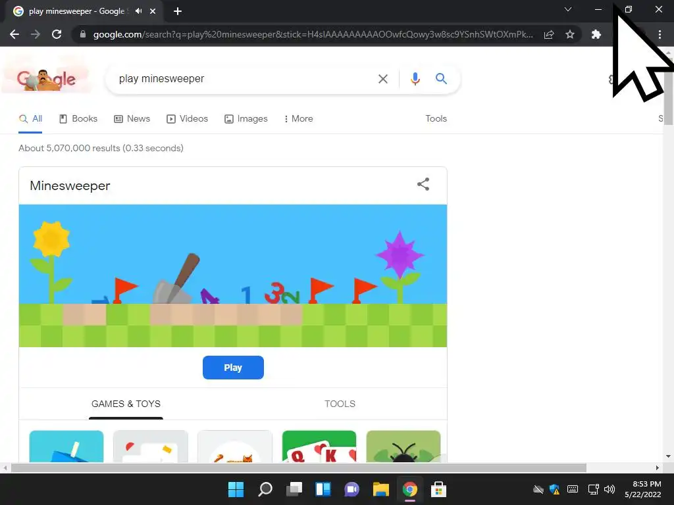Screen dimensions: 674x505
Task: Click the browser back arrow
Action: coord(14,34)
